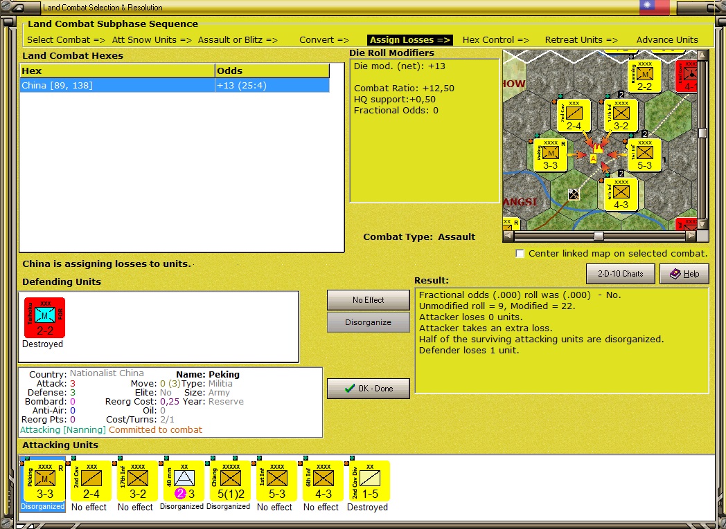Click the Name: Peking label
726x529 pixels.
coord(208,374)
